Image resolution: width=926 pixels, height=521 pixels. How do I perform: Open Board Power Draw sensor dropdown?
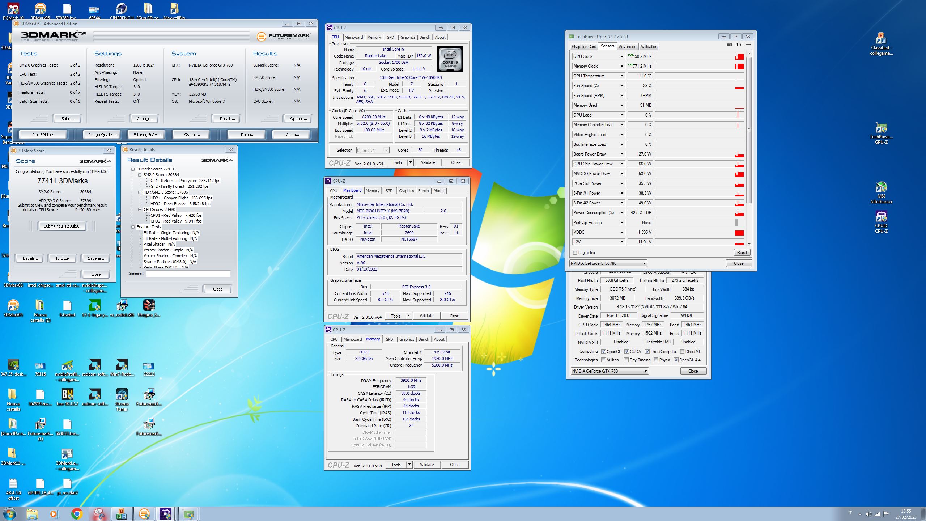[x=622, y=154]
